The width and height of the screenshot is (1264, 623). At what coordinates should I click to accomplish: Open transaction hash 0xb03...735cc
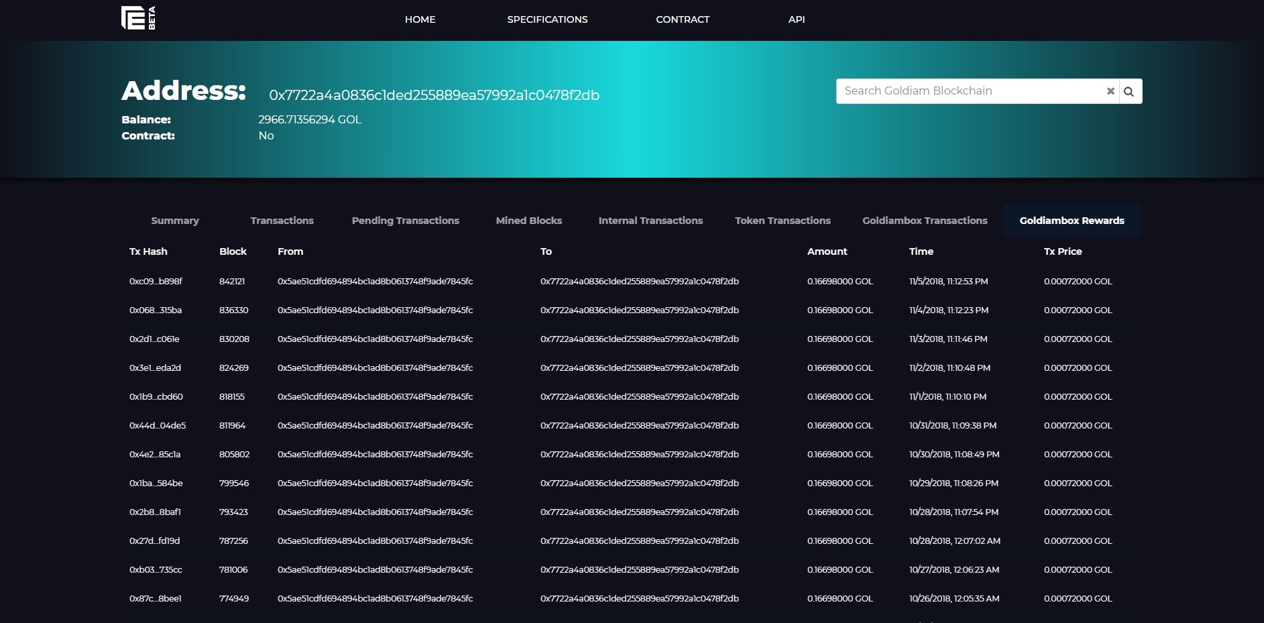(156, 570)
